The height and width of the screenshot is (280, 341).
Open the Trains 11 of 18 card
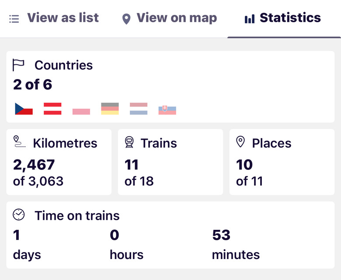pos(170,162)
